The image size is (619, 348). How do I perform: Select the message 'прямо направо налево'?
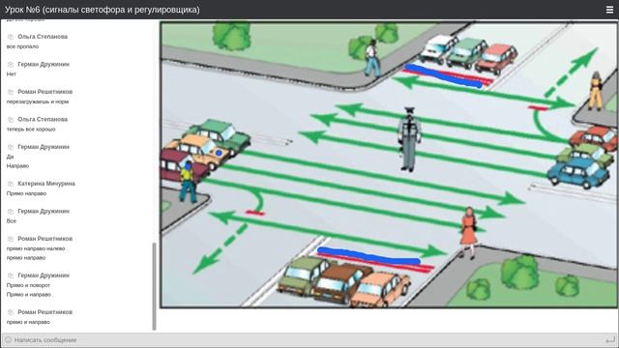(36, 249)
